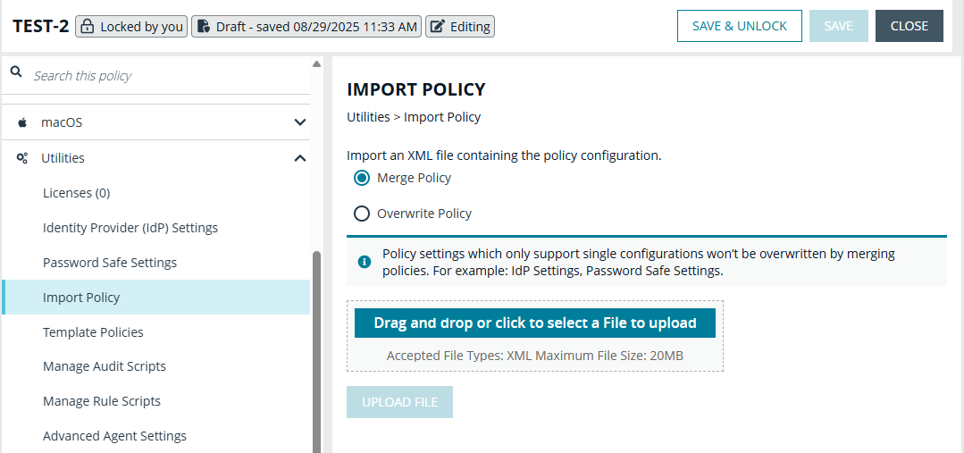
Task: Collapse the Utilities section chevron
Action: [300, 158]
